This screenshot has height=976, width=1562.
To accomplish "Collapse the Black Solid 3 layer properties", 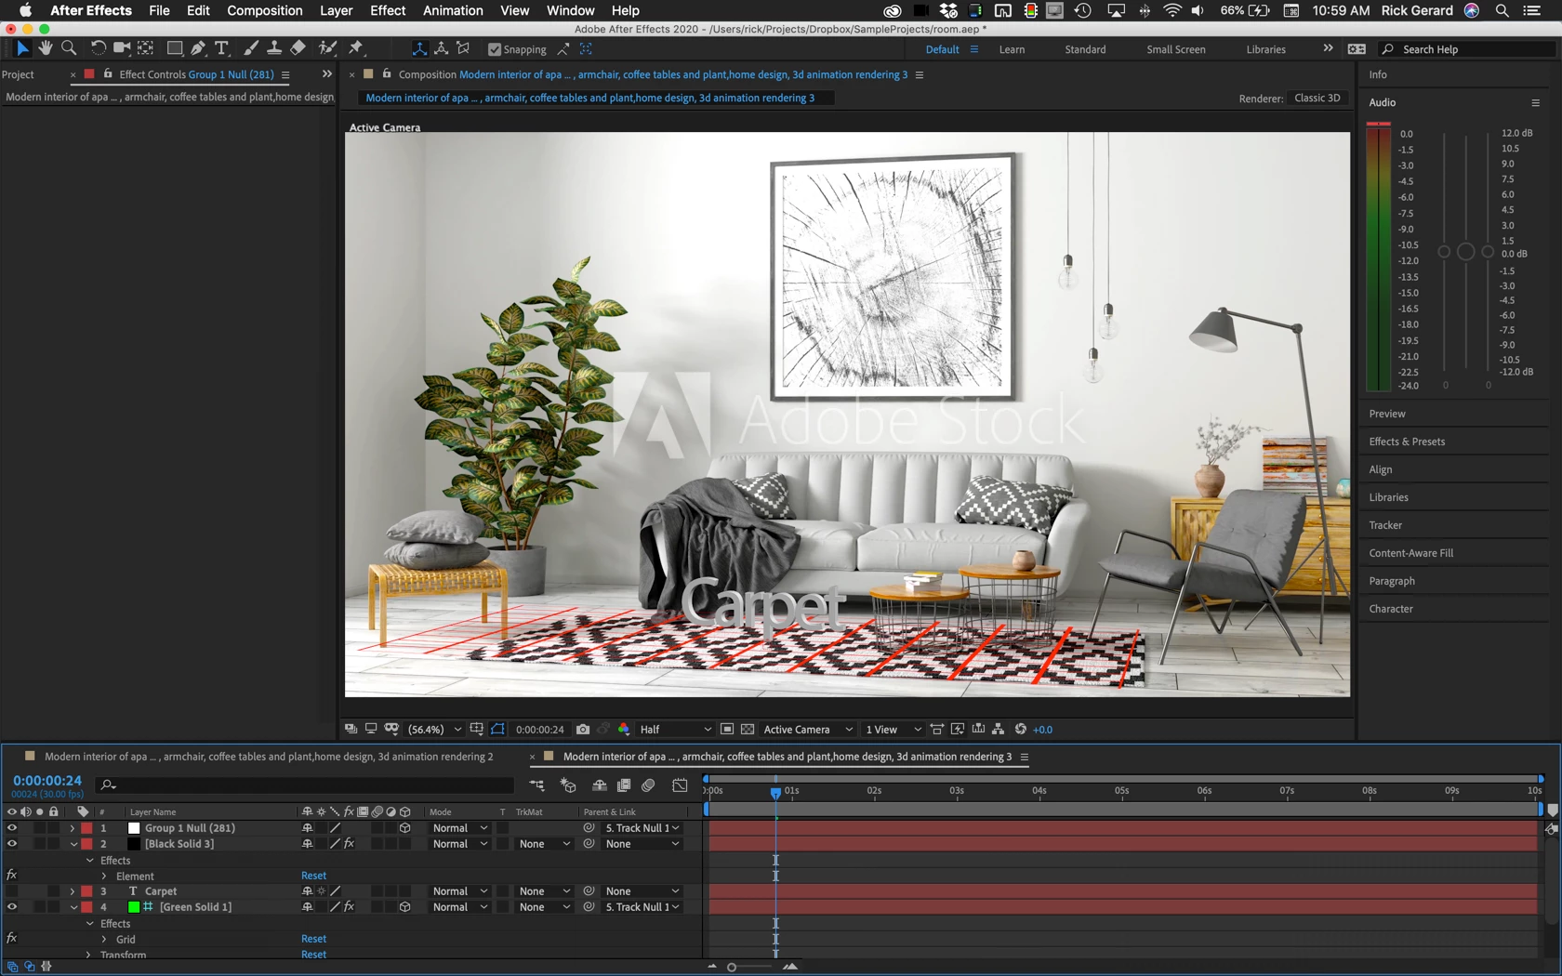I will pos(73,844).
